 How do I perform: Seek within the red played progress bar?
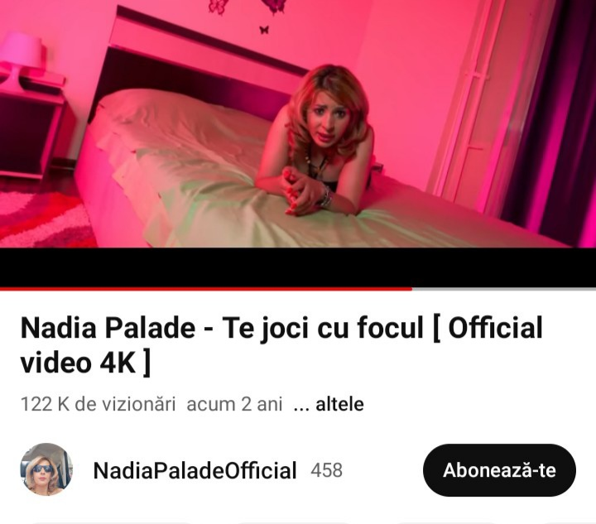click(205, 289)
